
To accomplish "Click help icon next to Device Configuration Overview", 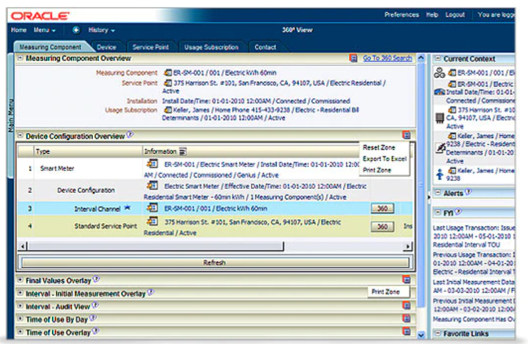I will tap(130, 135).
